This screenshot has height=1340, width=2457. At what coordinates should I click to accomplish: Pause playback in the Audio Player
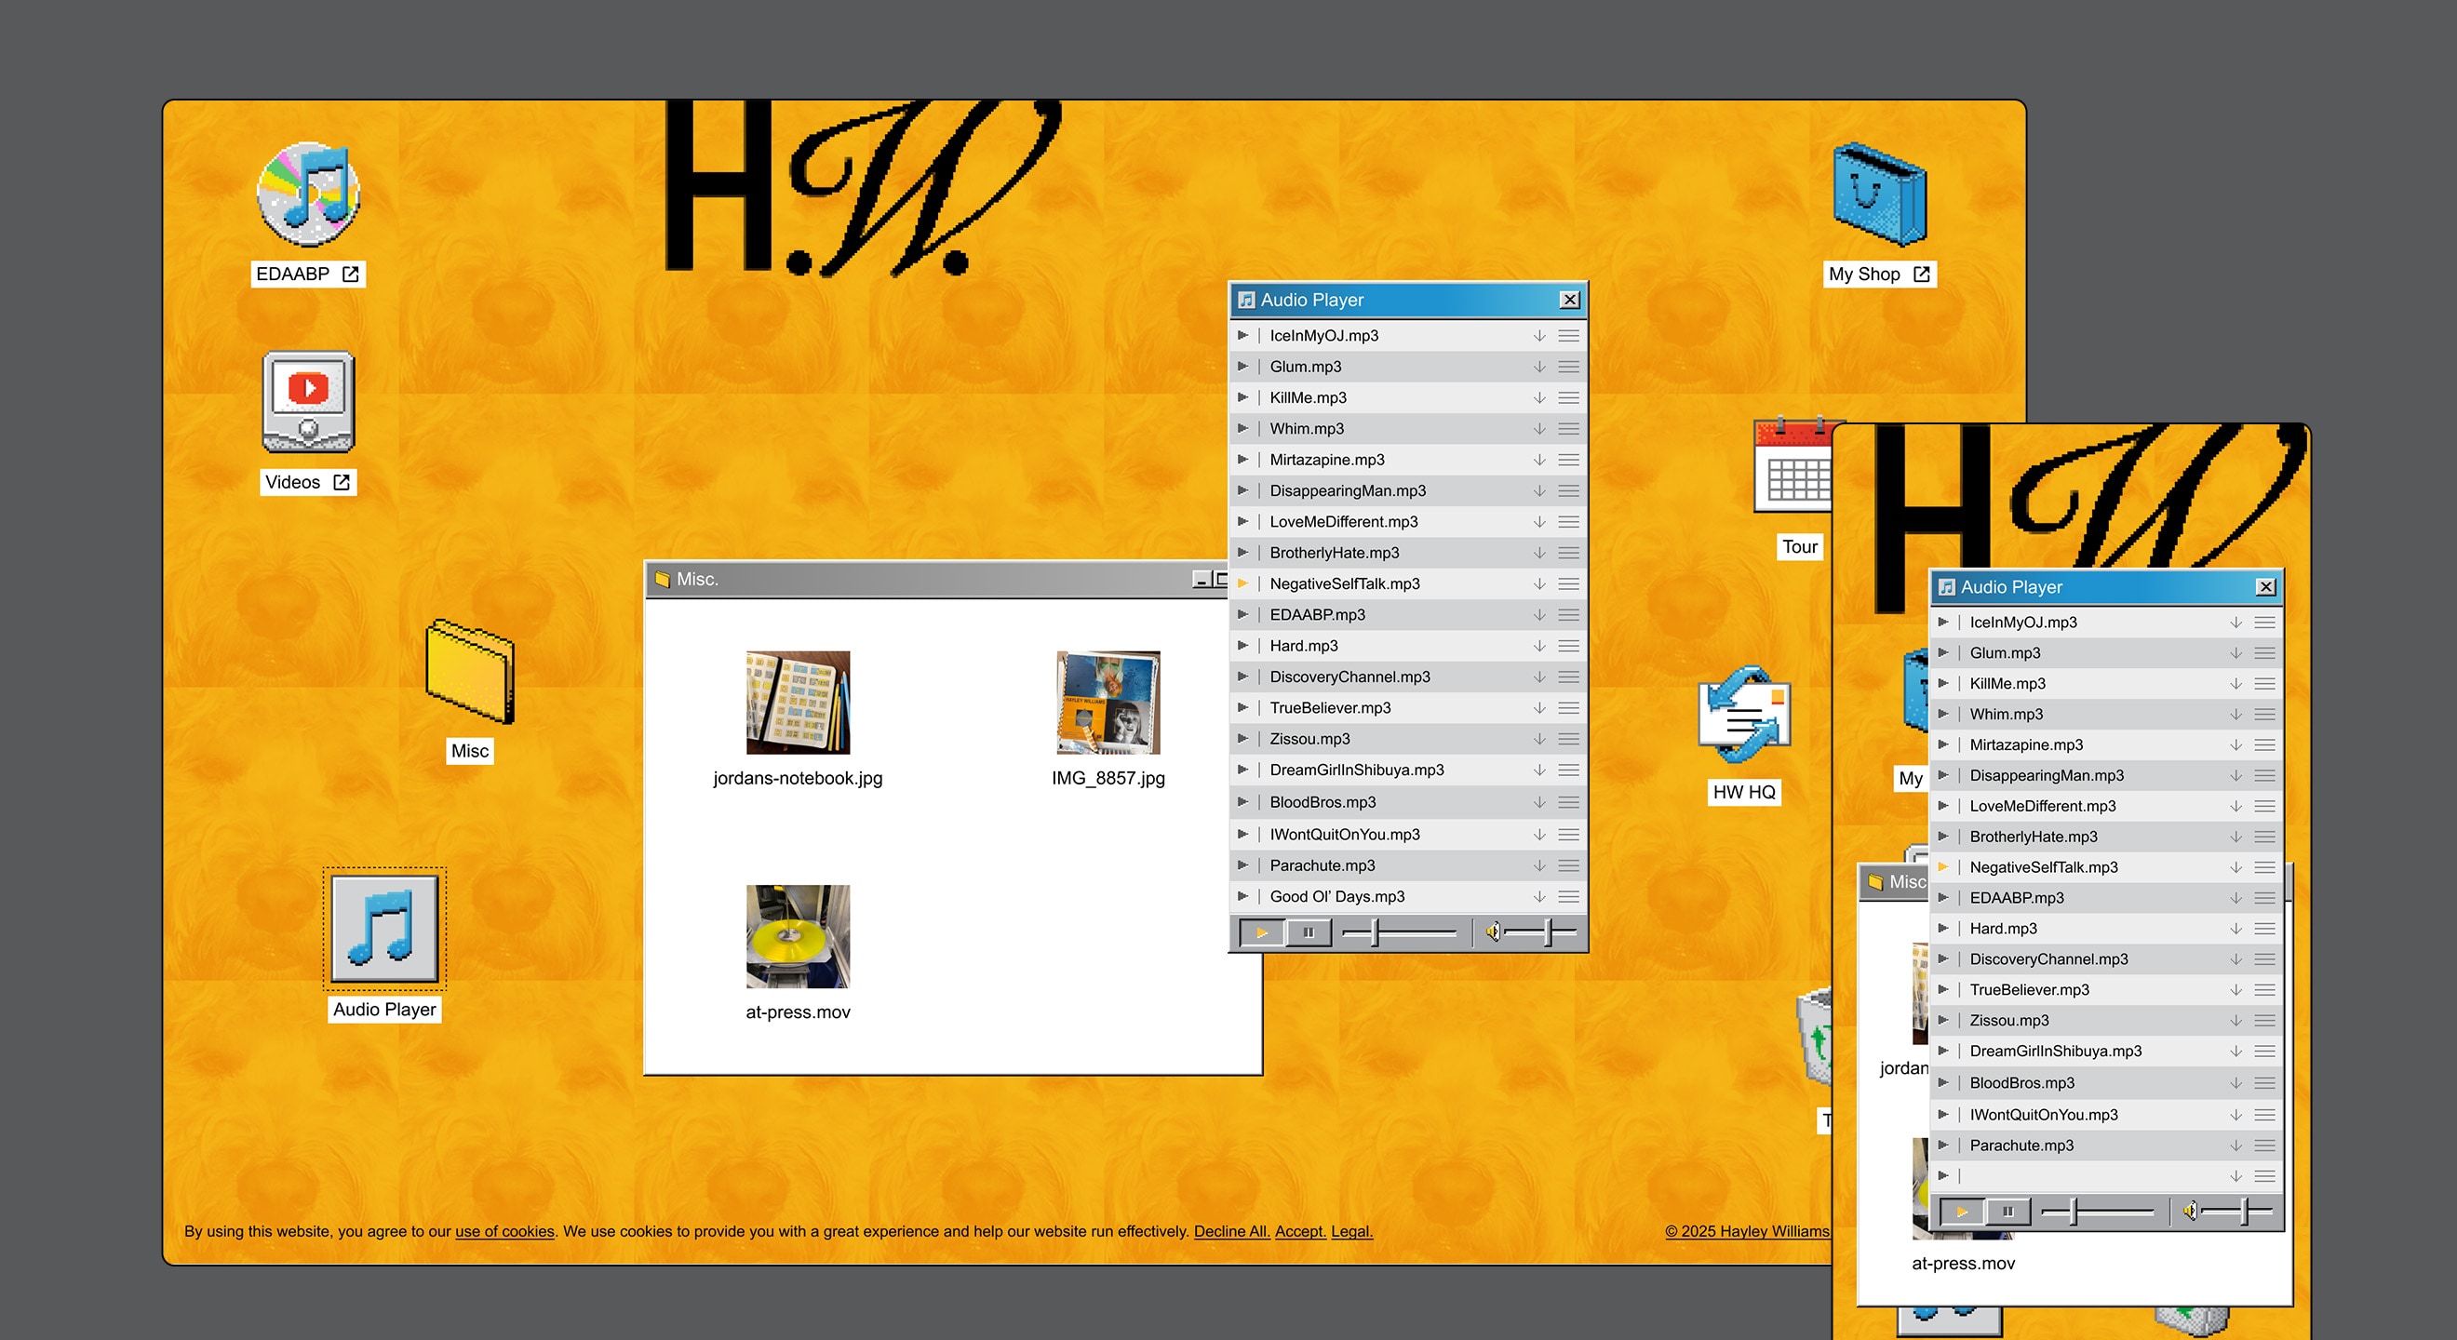coord(1309,931)
